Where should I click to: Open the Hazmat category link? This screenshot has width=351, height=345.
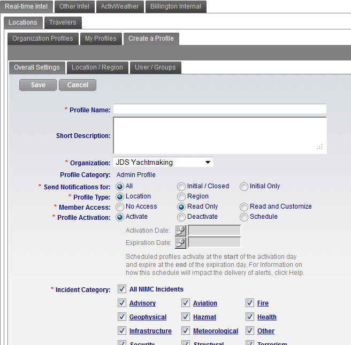pyautogui.click(x=204, y=317)
